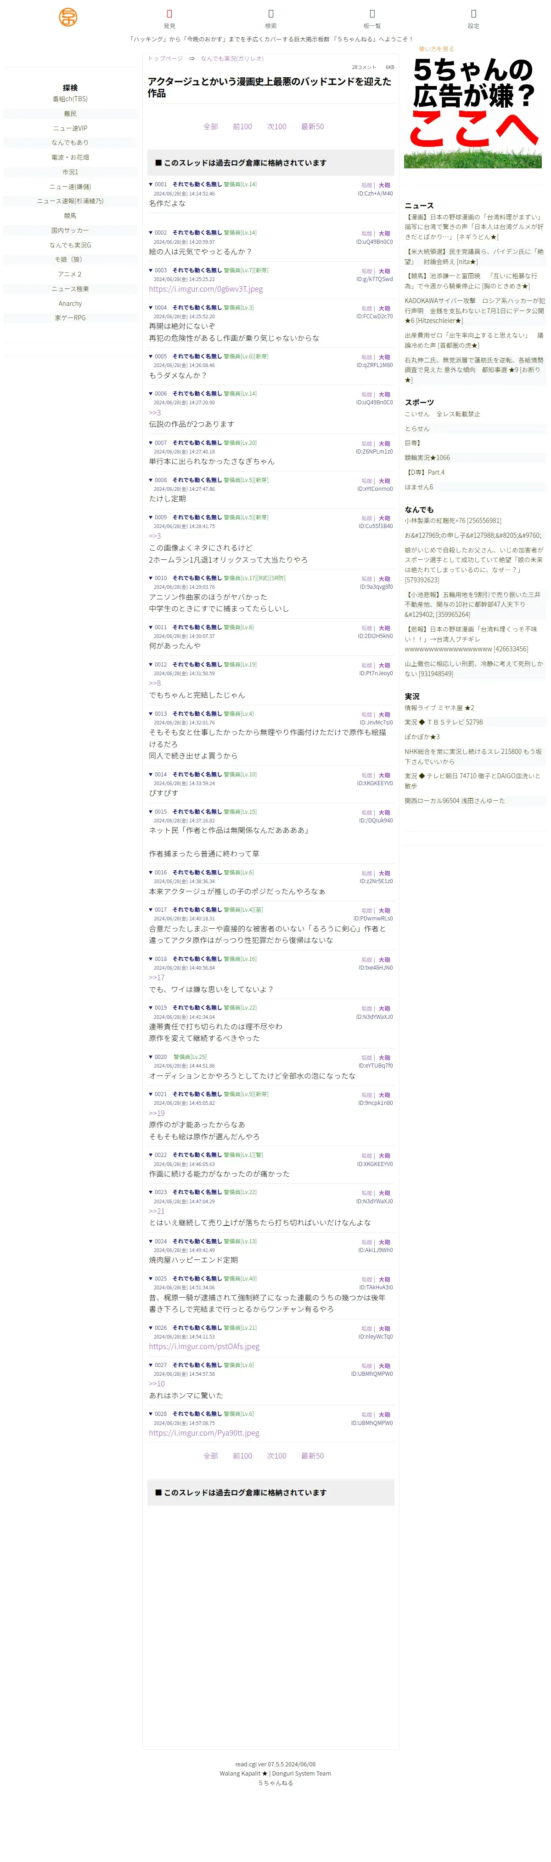
Task: Open the 家ゲーRPG board in the sidebar
Action: pyautogui.click(x=70, y=318)
